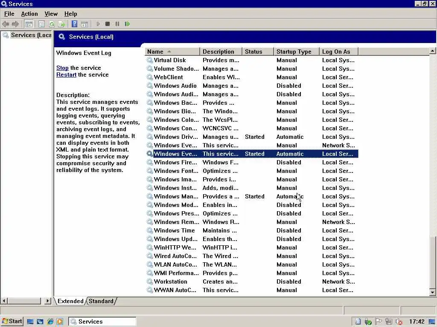Sort by the Status column header
Viewport: 437px width, 327px height.
[x=258, y=52]
